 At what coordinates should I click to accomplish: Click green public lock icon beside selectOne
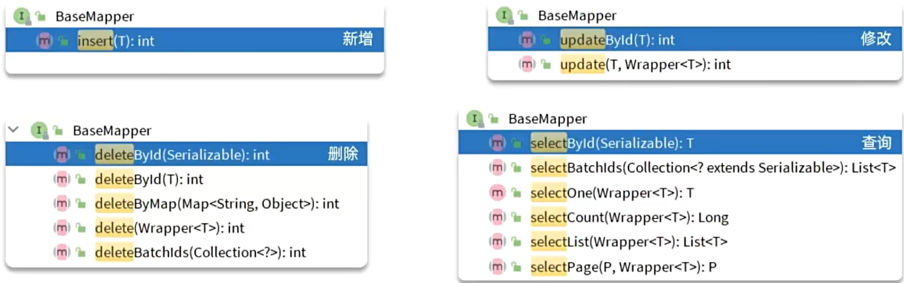coord(517,193)
